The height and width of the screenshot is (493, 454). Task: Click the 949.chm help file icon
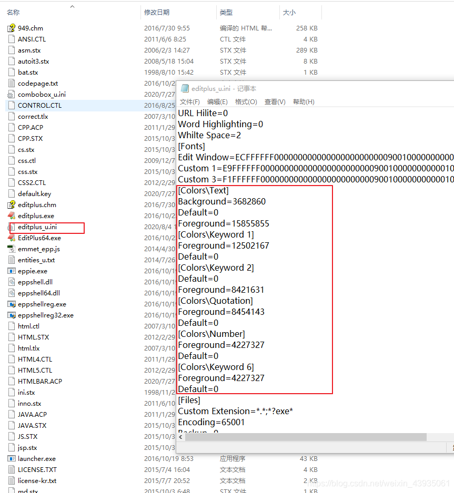pos(12,28)
